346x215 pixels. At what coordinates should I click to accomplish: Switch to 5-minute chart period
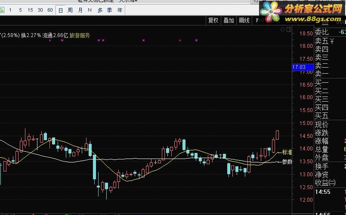(20, 10)
